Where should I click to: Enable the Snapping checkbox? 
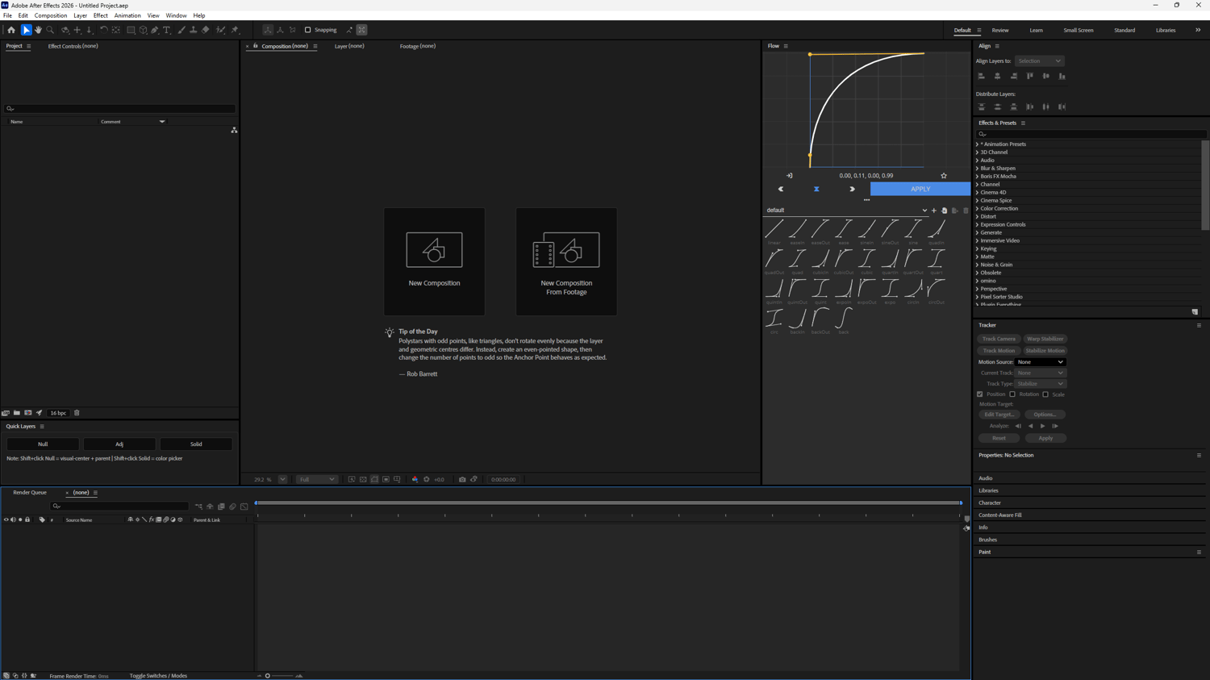click(307, 30)
